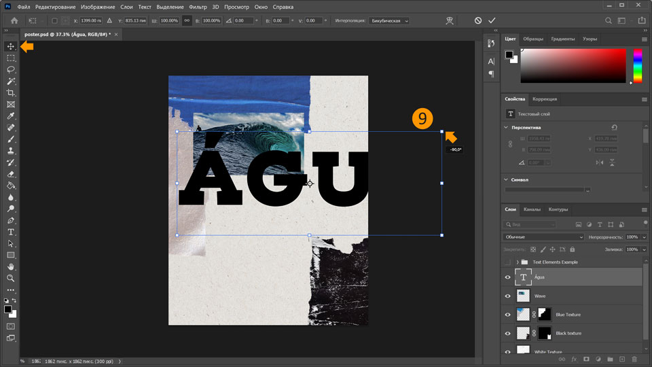This screenshot has width=652, height=367.
Task: Toggle the width-height aspect ratio link
Action: (187, 20)
